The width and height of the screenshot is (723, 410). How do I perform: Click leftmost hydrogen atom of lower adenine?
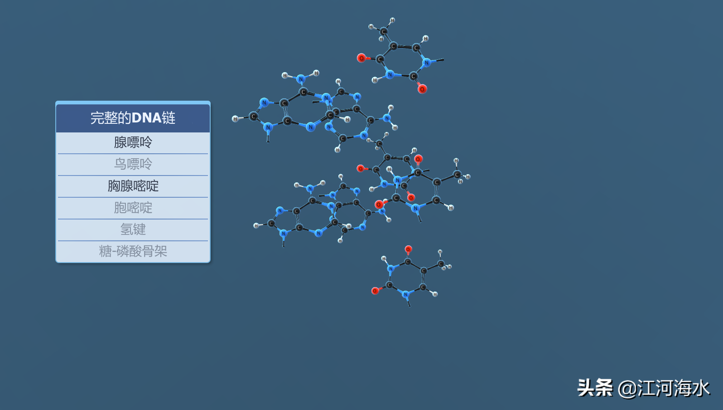256,225
